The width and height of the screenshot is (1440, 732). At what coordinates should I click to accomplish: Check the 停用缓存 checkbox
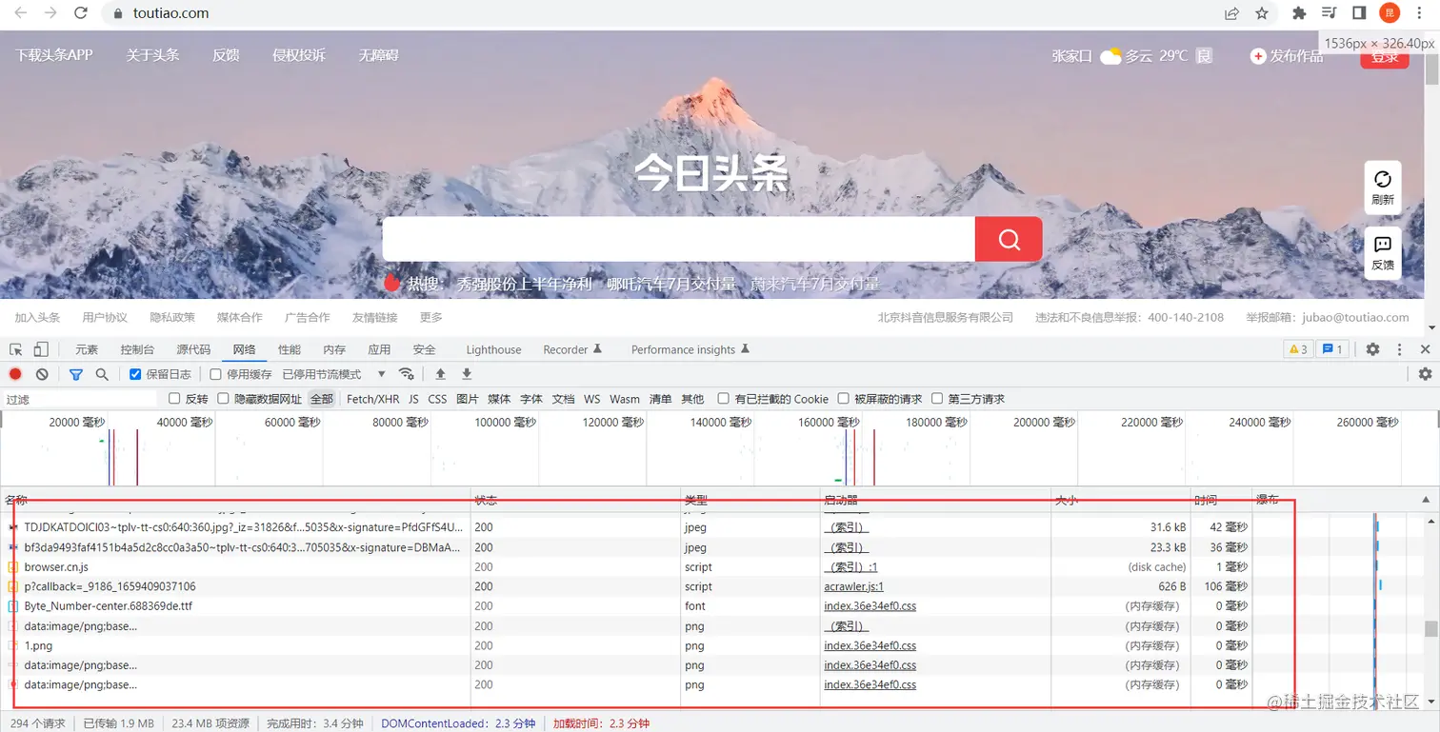(215, 374)
